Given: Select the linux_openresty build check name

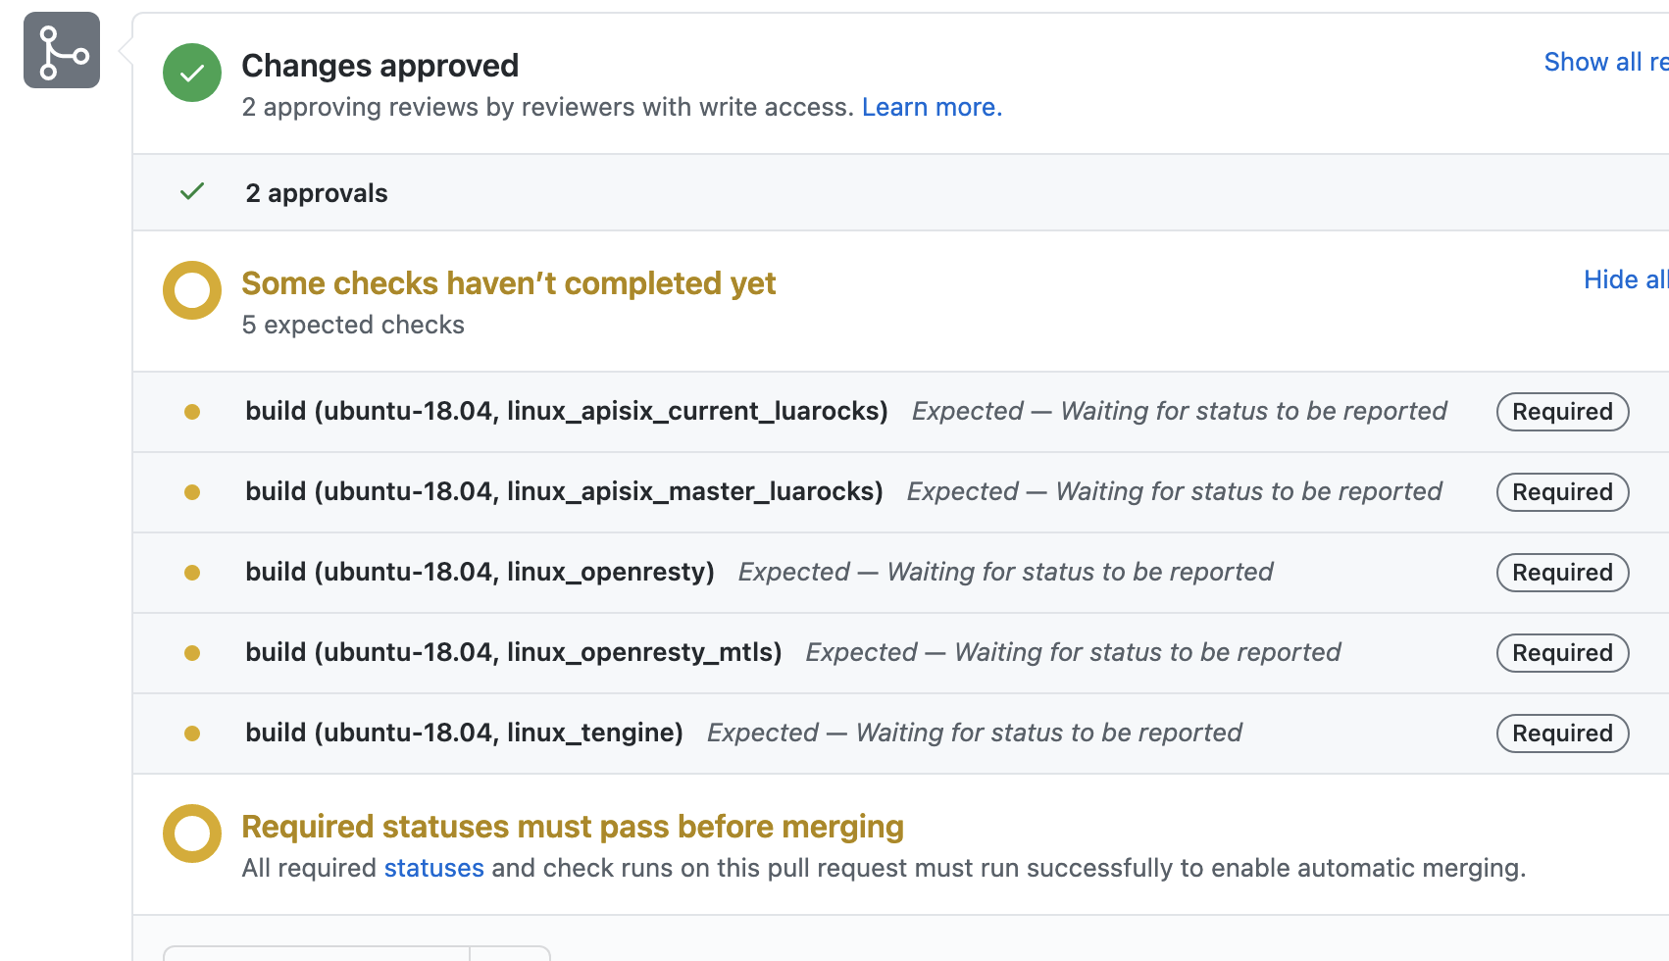Looking at the screenshot, I should [x=480, y=572].
